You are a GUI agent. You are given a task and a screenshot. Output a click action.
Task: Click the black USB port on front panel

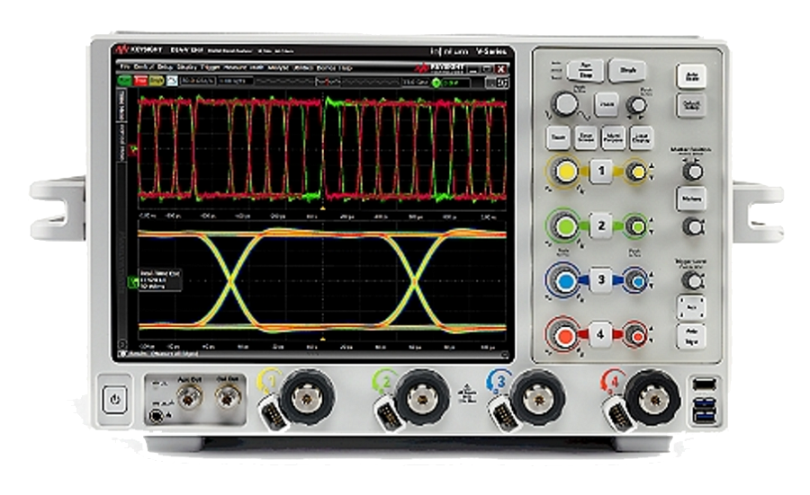(x=705, y=385)
